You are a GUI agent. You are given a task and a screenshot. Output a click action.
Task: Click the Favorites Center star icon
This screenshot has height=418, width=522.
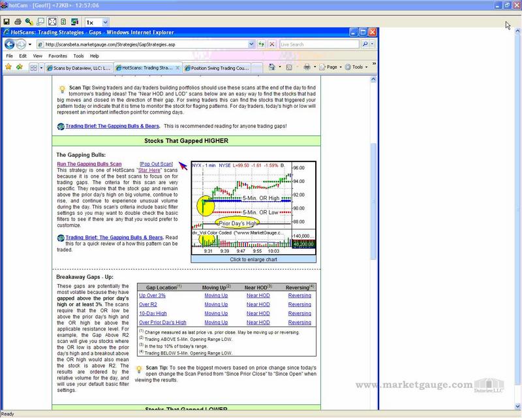[8, 67]
